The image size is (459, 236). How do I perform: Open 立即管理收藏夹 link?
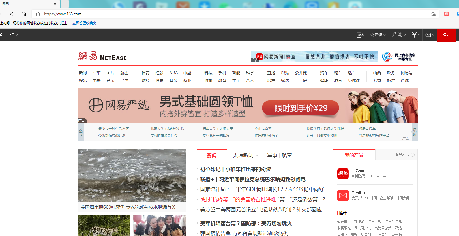[x=84, y=23]
